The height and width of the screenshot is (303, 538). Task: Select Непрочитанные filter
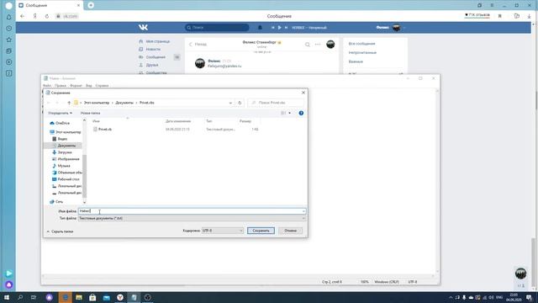click(362, 52)
